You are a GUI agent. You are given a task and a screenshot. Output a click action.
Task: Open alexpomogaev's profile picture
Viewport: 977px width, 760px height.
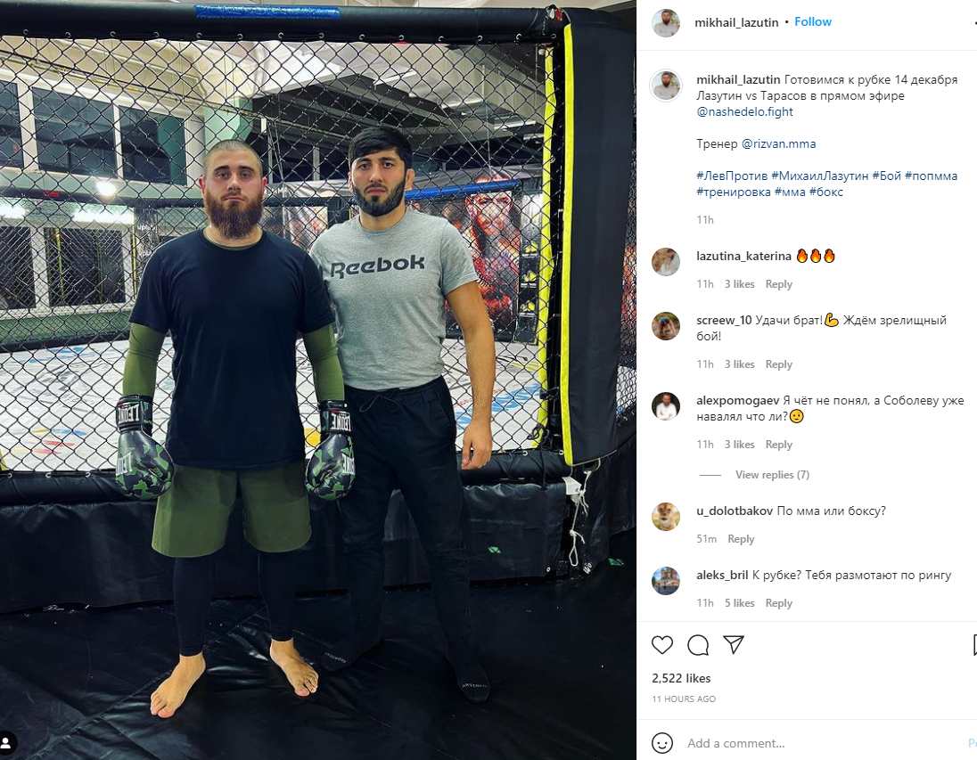click(666, 405)
